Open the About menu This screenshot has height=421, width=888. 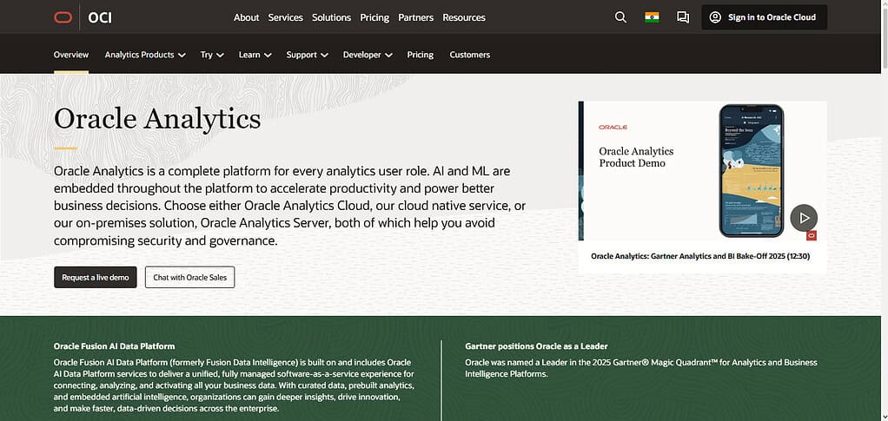coord(247,17)
